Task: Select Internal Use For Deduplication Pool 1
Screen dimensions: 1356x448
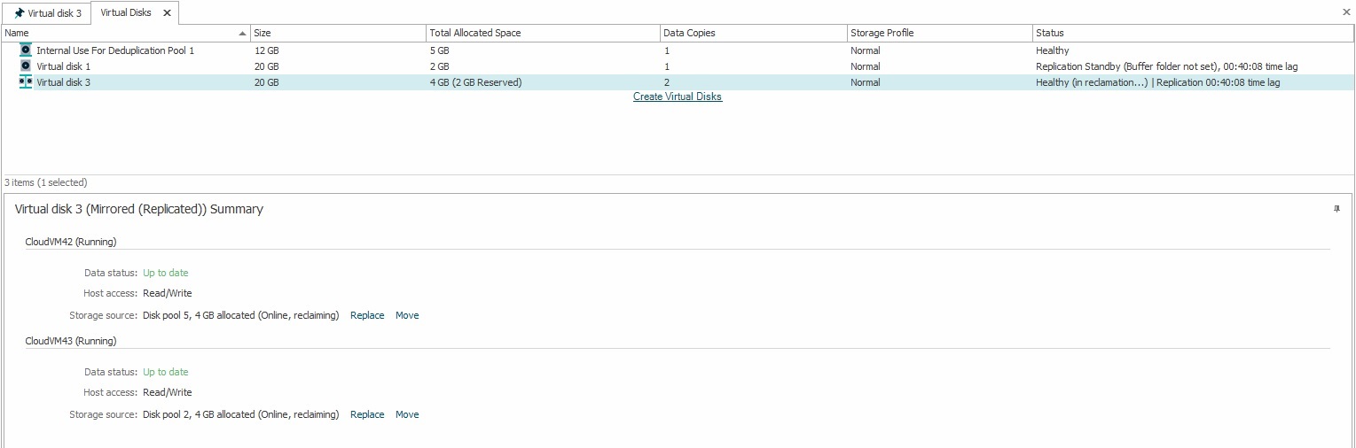Action: point(114,50)
